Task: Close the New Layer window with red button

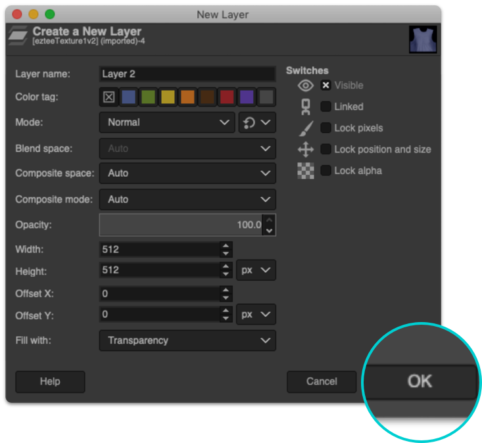Action: (x=17, y=14)
